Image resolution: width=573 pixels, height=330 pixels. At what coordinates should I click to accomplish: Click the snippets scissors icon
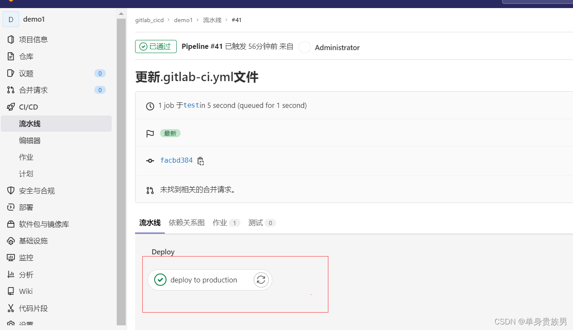(x=11, y=308)
